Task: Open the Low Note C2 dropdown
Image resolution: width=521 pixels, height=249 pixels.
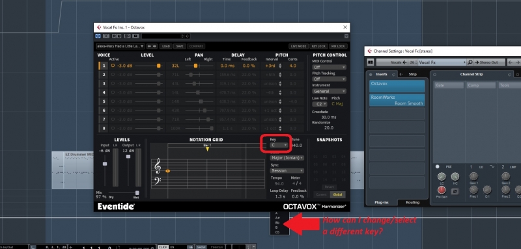Action: [x=319, y=104]
